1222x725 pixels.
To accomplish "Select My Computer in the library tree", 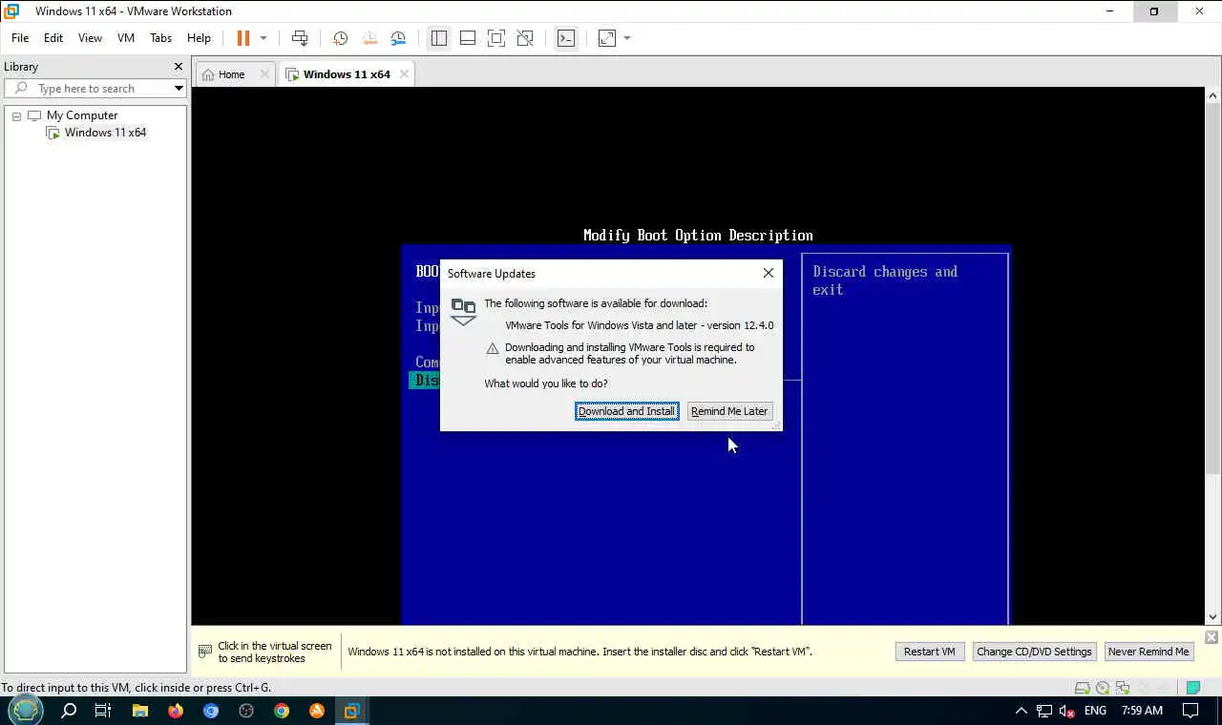I will point(82,115).
